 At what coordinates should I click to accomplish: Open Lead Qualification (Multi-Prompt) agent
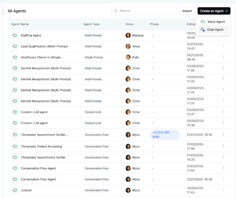[x=44, y=46]
